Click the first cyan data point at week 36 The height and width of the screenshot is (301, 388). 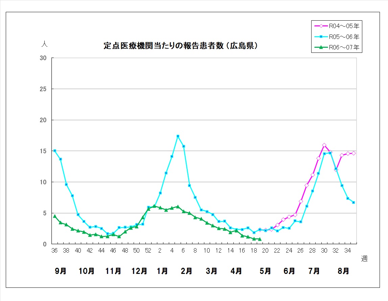[x=55, y=151]
